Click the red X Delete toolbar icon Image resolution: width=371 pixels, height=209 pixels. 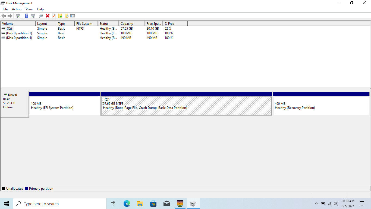point(48,16)
